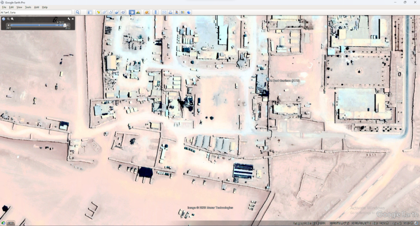Open time slider options wrench
420x226 pixels.
(69, 19)
